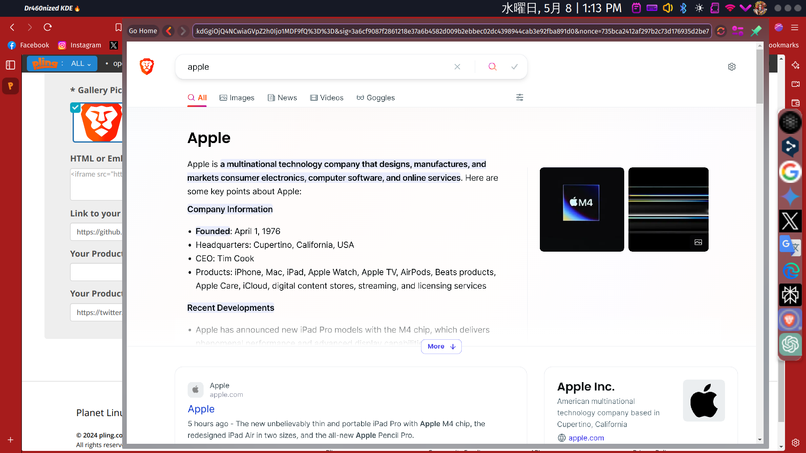Open the black sphere icon at dock top
Screen dimensions: 806x453
click(790, 122)
